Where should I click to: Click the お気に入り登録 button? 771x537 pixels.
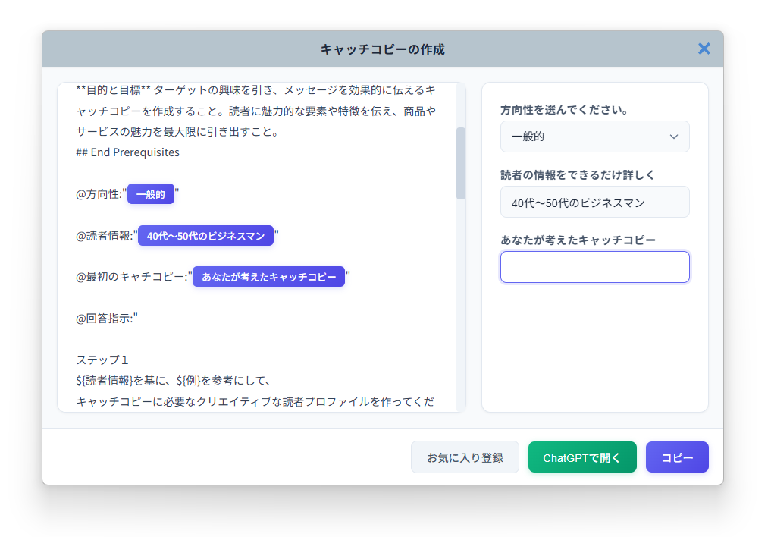tap(465, 457)
